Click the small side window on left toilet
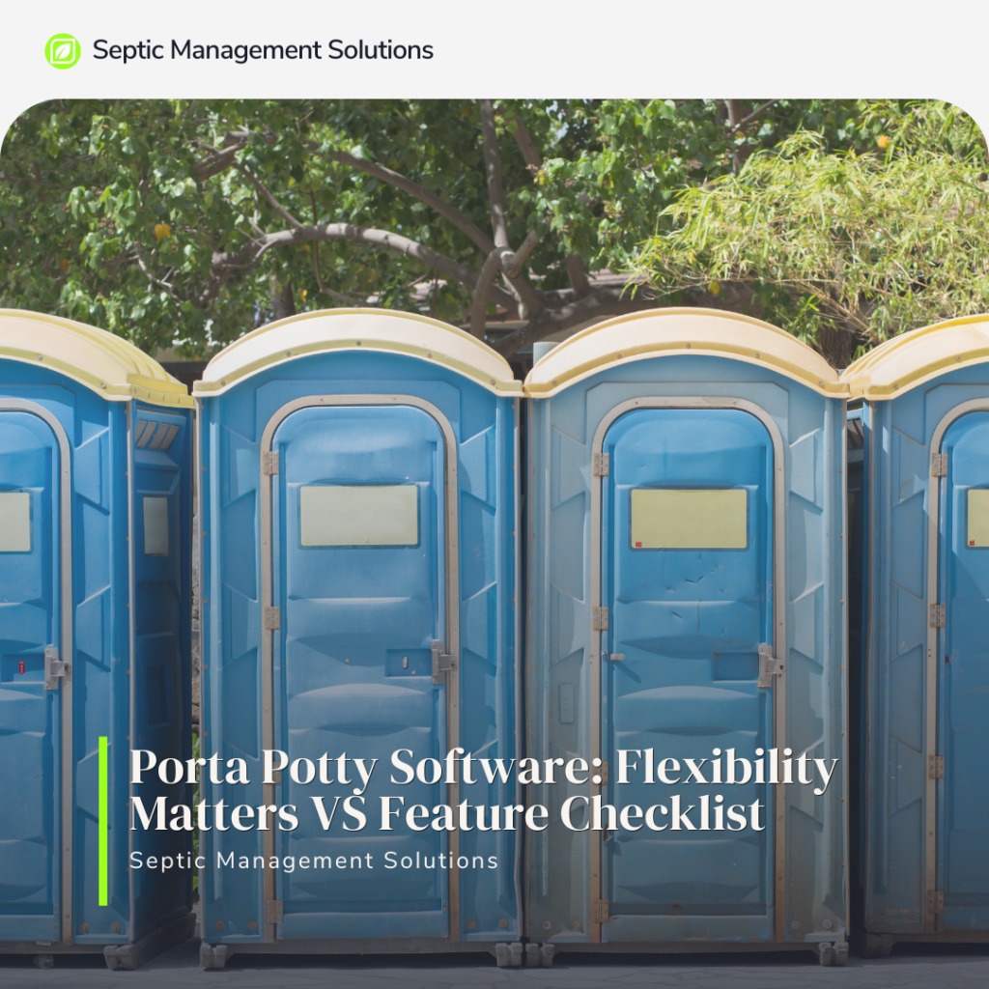Screen dimensions: 989x989 155,526
